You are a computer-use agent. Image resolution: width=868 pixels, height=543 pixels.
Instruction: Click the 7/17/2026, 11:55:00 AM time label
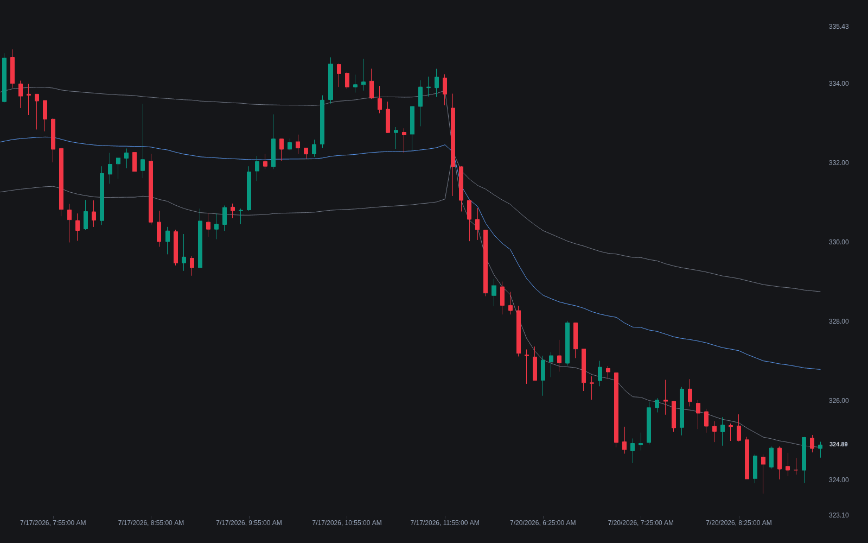click(445, 523)
